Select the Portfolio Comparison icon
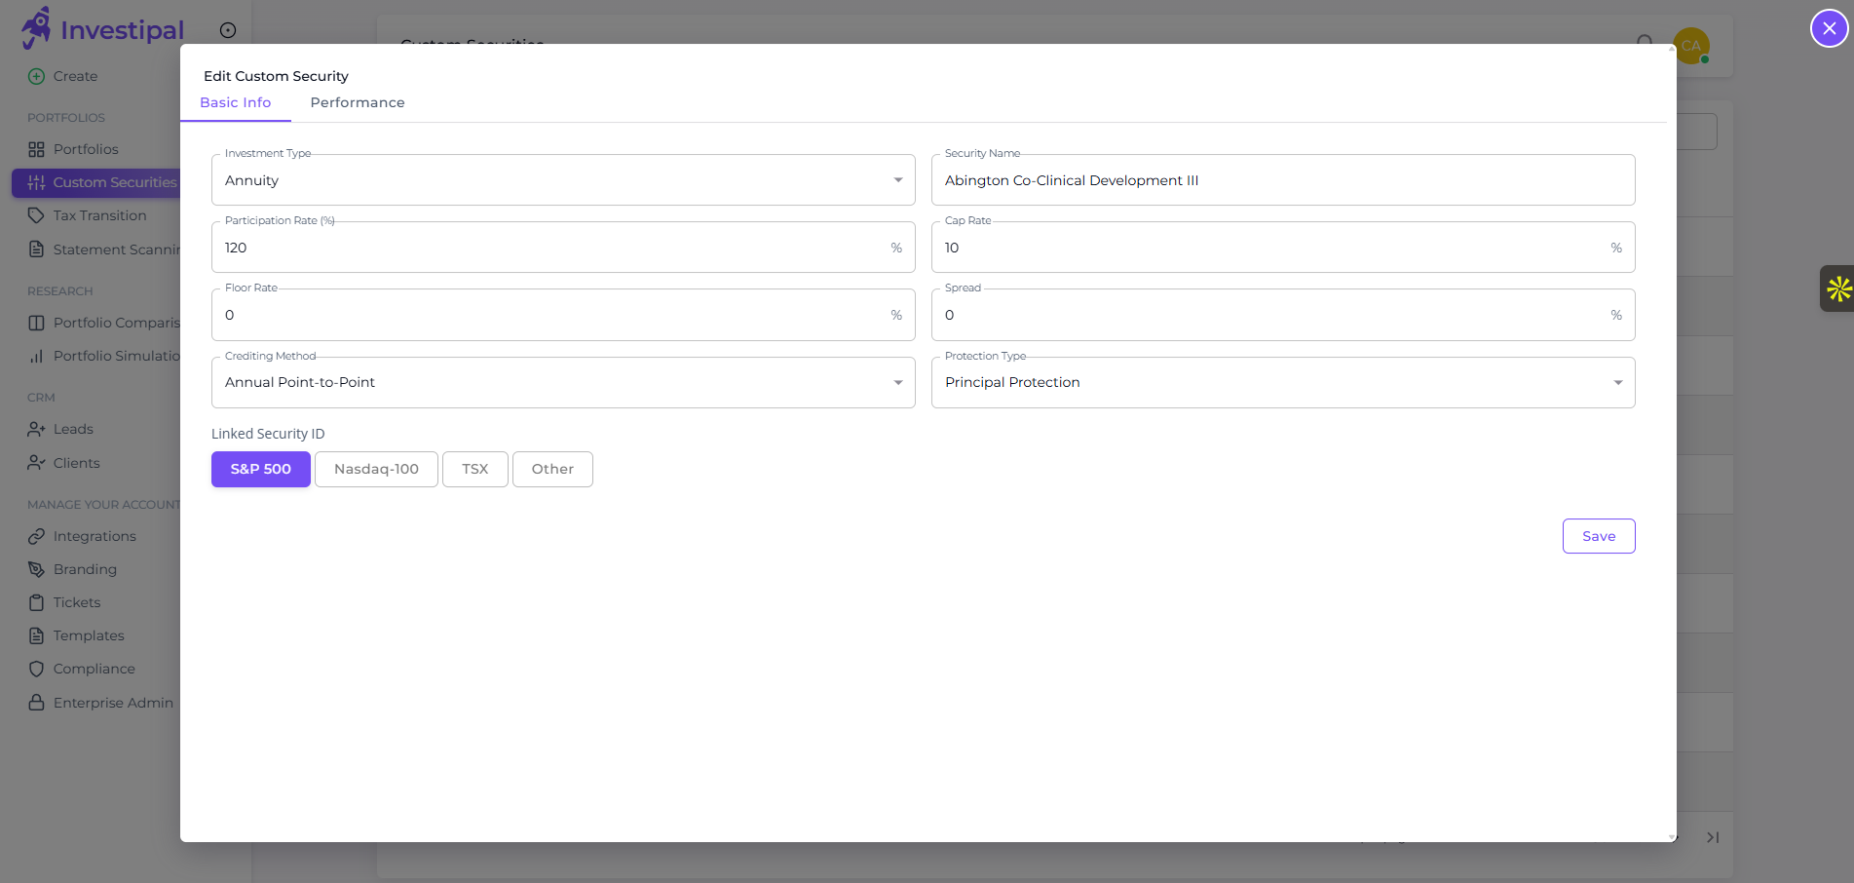The width and height of the screenshot is (1854, 883). tap(36, 323)
